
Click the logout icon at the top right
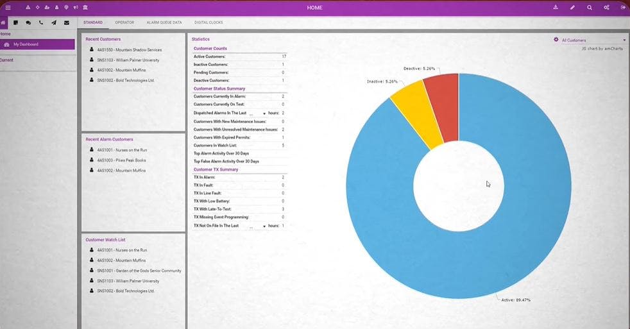coord(623,7)
